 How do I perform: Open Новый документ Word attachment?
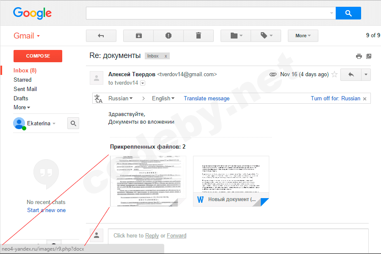click(x=231, y=181)
